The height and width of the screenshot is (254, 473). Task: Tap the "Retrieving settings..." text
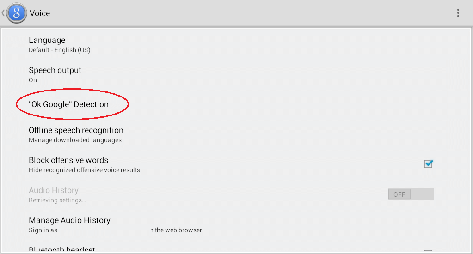click(57, 200)
